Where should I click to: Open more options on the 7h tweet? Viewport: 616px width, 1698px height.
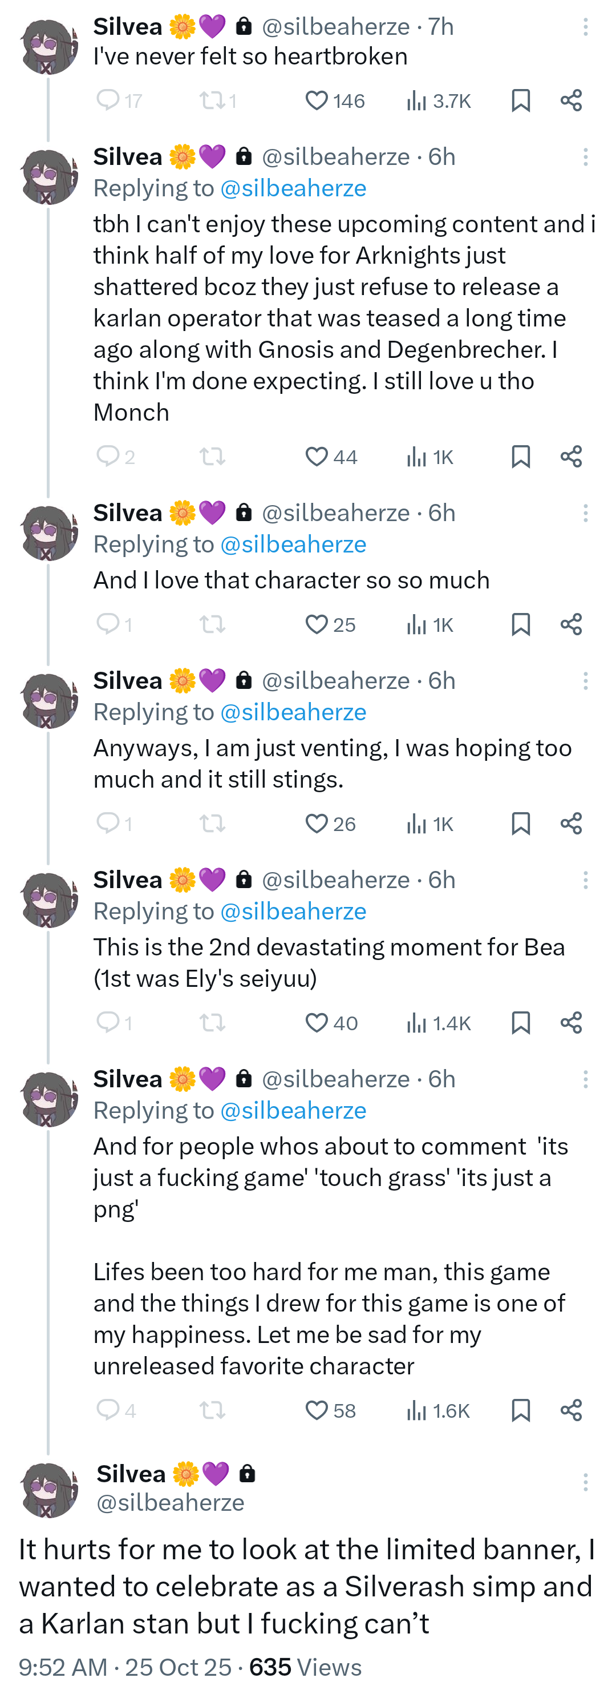pyautogui.click(x=585, y=27)
